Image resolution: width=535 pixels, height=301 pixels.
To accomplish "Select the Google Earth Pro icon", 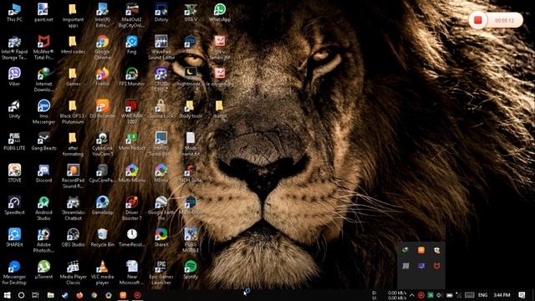I will pos(161,208).
